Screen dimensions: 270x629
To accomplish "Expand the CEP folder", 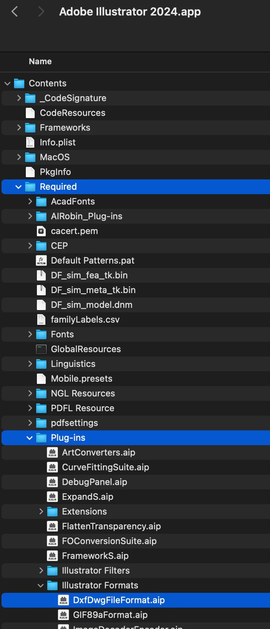I will (x=30, y=246).
